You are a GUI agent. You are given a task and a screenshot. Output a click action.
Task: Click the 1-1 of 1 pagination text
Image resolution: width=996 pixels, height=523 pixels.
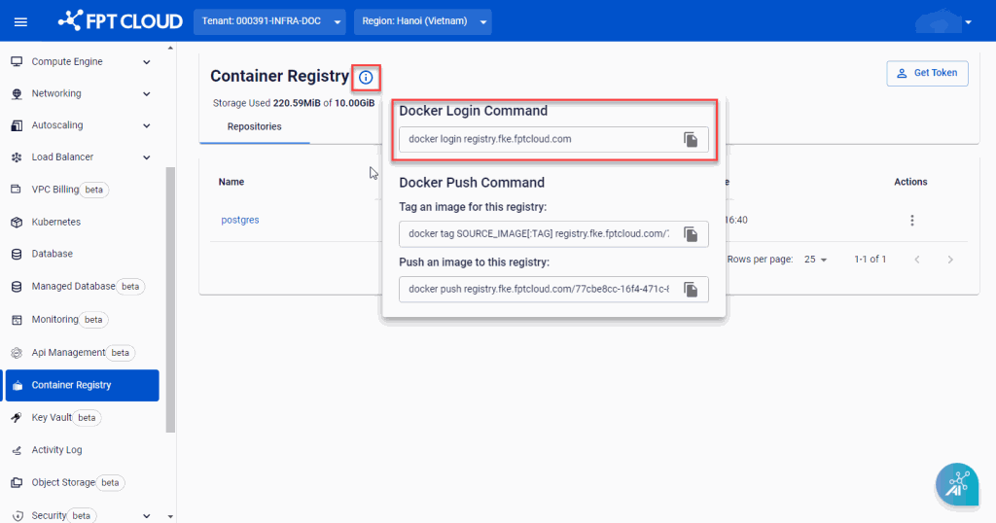[871, 260]
